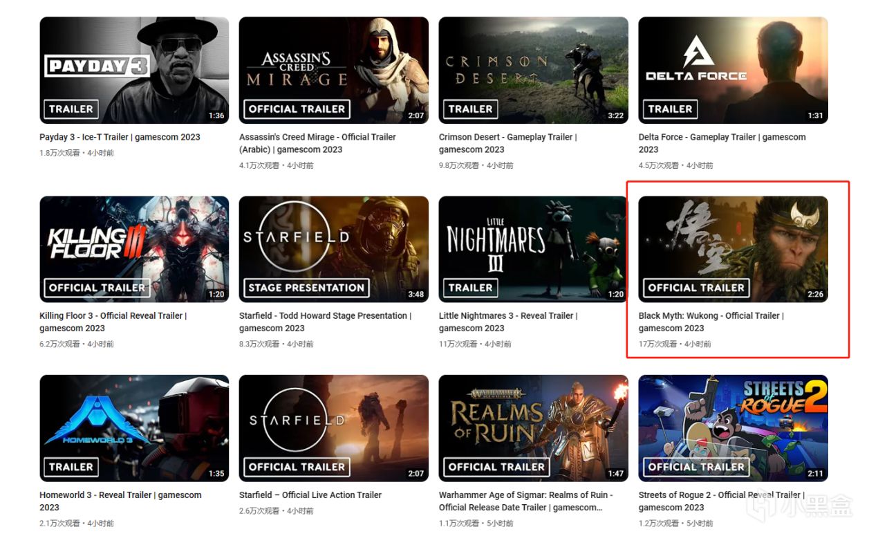Open the Little Nightmares 3 trailer thumbnail

534,249
